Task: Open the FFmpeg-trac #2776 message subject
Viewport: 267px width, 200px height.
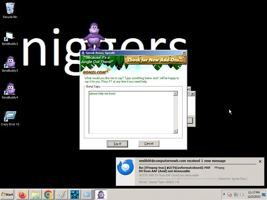Action: tap(174, 169)
